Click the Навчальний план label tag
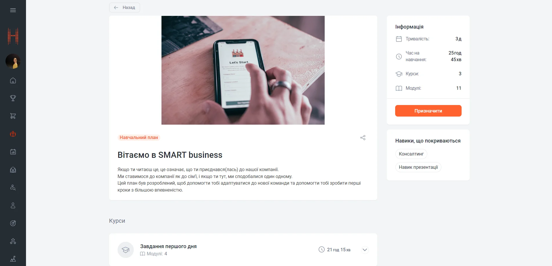 coord(139,138)
